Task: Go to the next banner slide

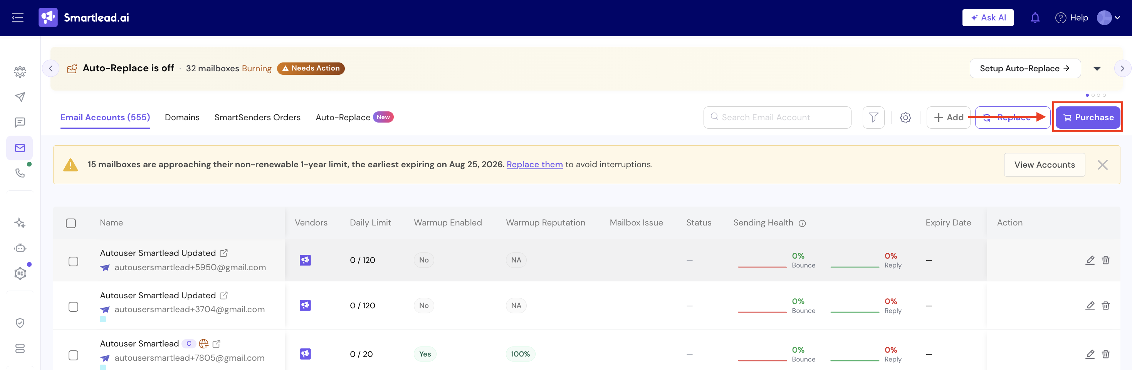Action: coord(1122,69)
